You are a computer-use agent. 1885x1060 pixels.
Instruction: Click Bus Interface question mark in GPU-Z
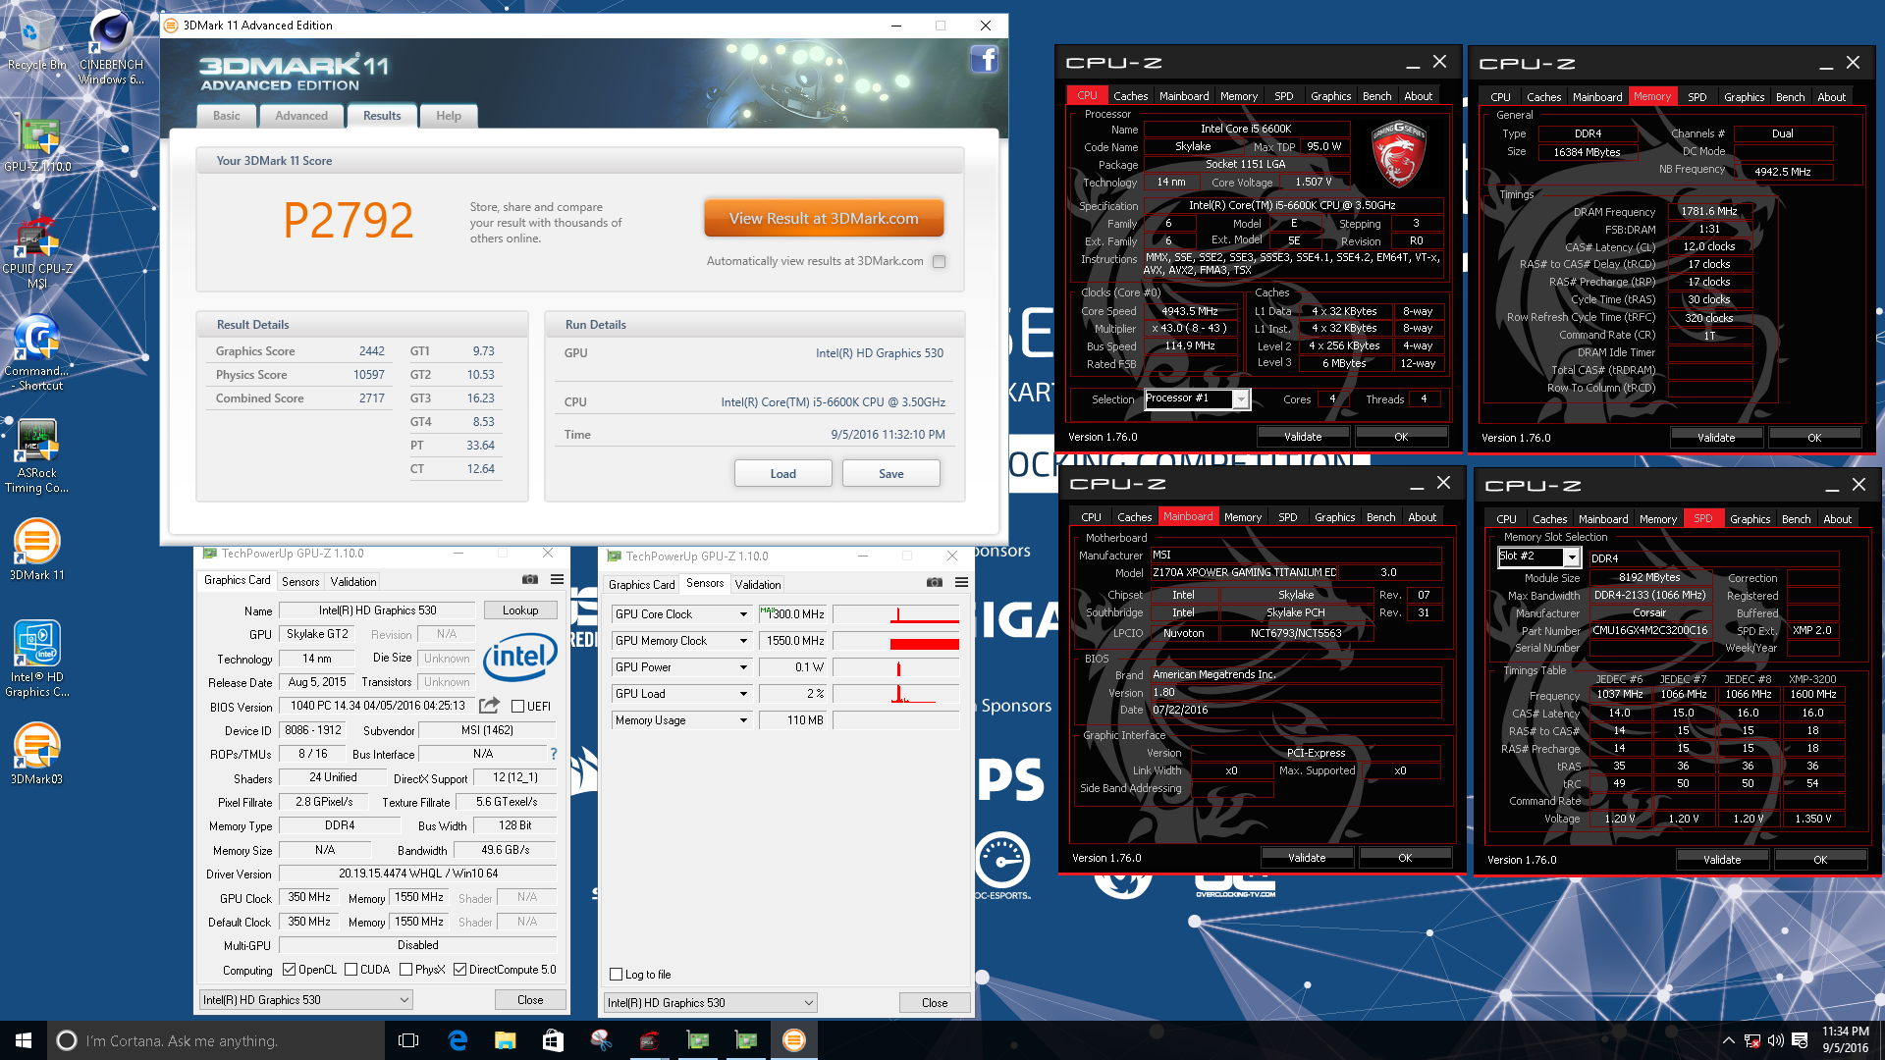(554, 754)
